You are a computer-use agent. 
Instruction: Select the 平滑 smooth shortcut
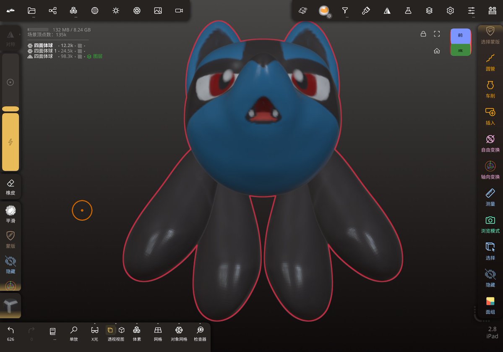[10, 214]
